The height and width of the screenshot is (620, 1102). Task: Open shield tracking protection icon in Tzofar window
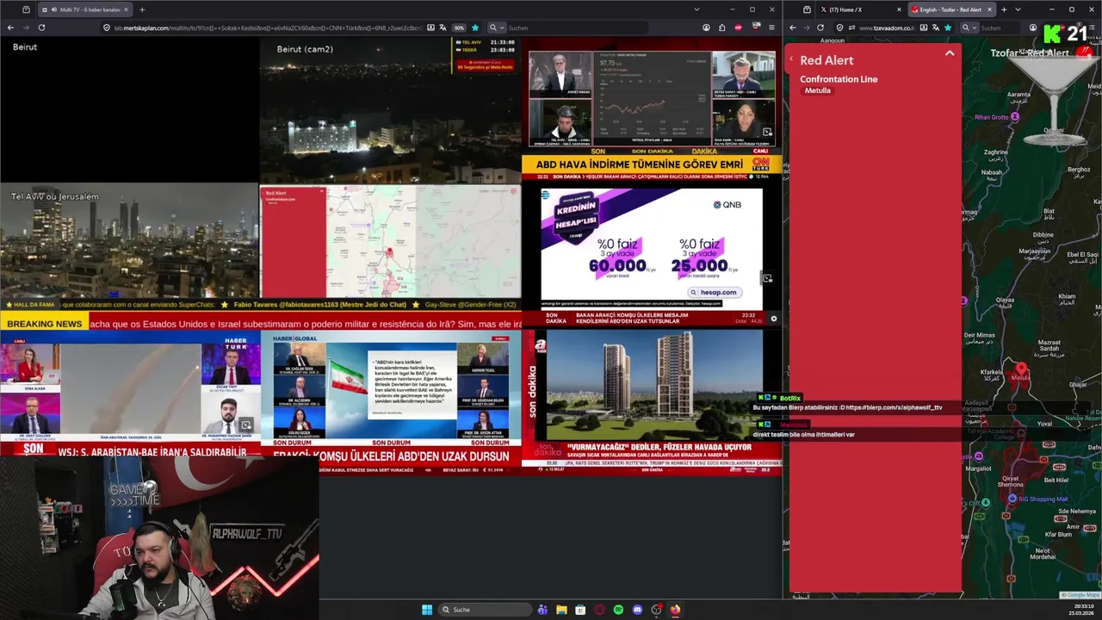(x=839, y=28)
